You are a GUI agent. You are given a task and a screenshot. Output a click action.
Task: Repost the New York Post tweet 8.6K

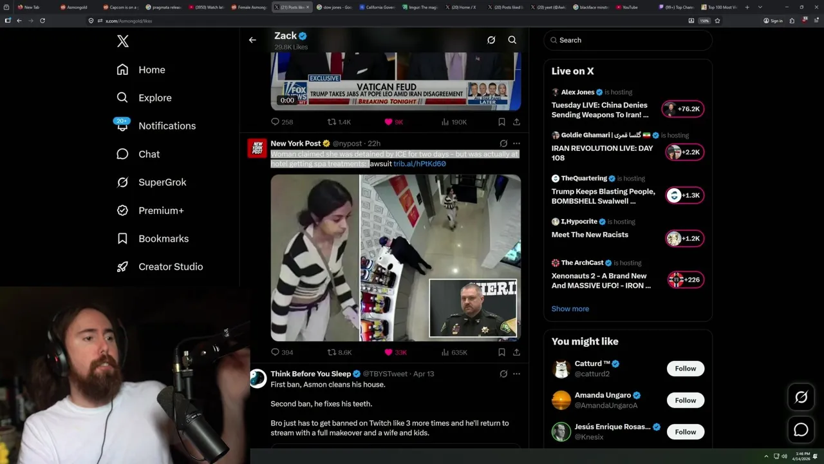tap(339, 353)
